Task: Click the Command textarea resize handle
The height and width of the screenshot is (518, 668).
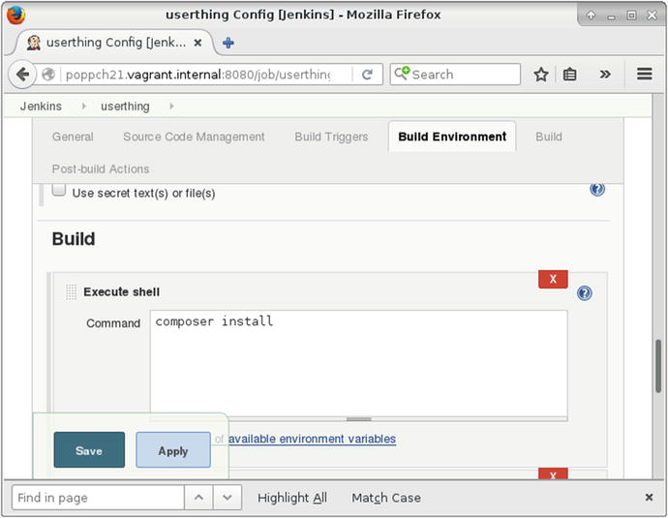Action: pos(359,419)
